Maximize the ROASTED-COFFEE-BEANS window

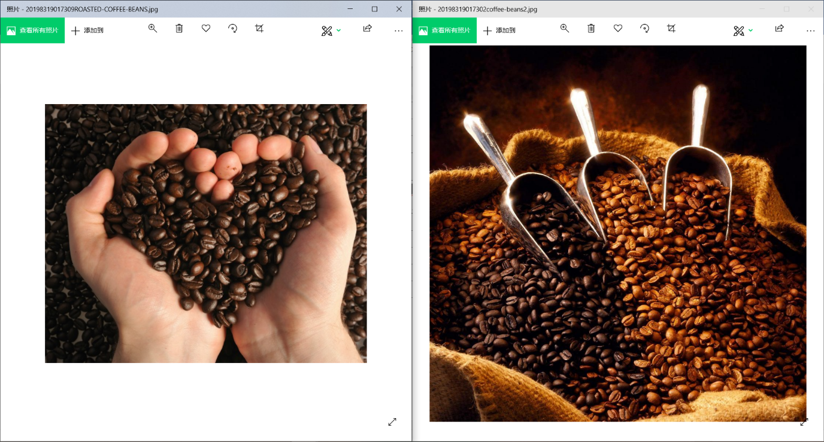click(375, 9)
